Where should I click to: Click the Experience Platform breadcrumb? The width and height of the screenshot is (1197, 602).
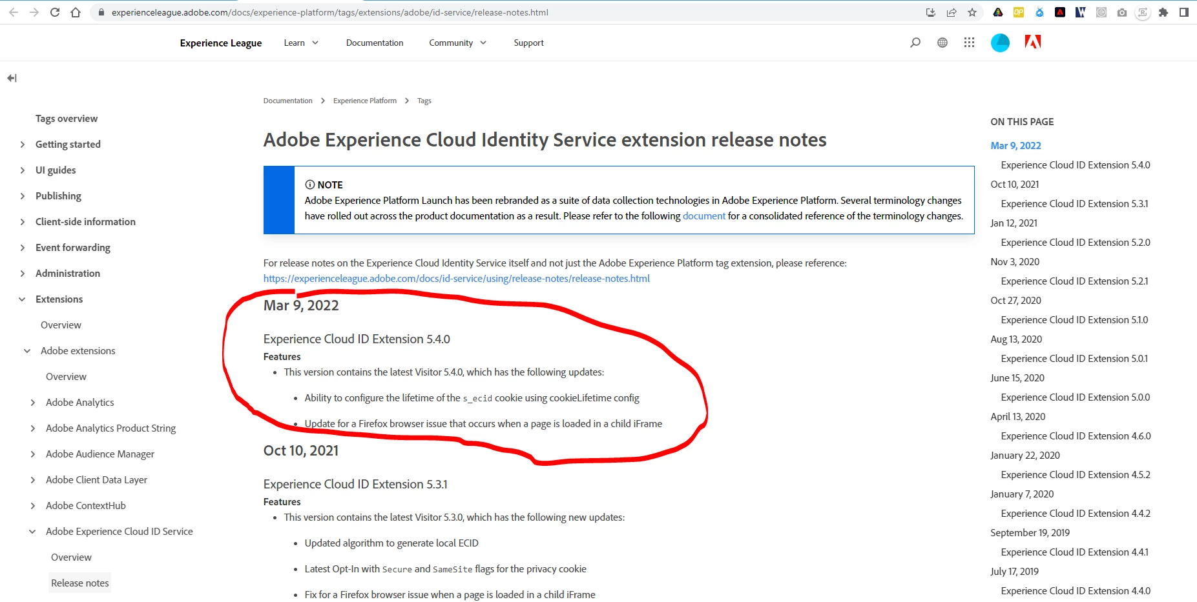365,101
